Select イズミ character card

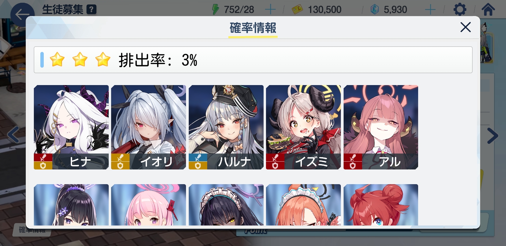point(303,127)
